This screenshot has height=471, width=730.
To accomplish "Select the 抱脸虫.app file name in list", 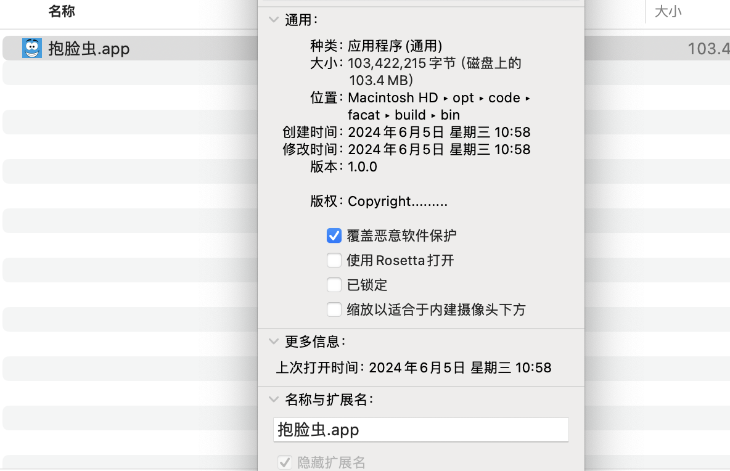I will click(x=89, y=49).
